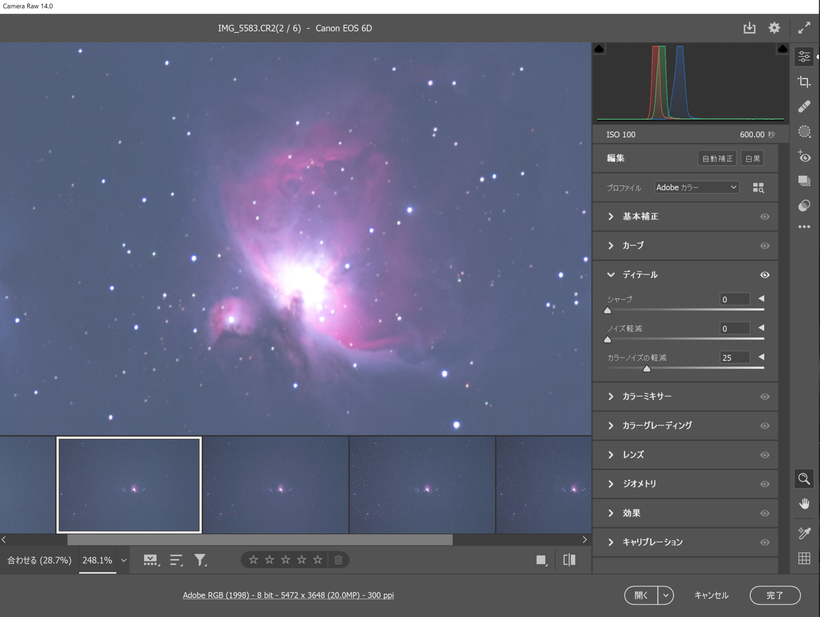Toggle visibility eye for 基本補正
This screenshot has width=820, height=617.
point(765,216)
